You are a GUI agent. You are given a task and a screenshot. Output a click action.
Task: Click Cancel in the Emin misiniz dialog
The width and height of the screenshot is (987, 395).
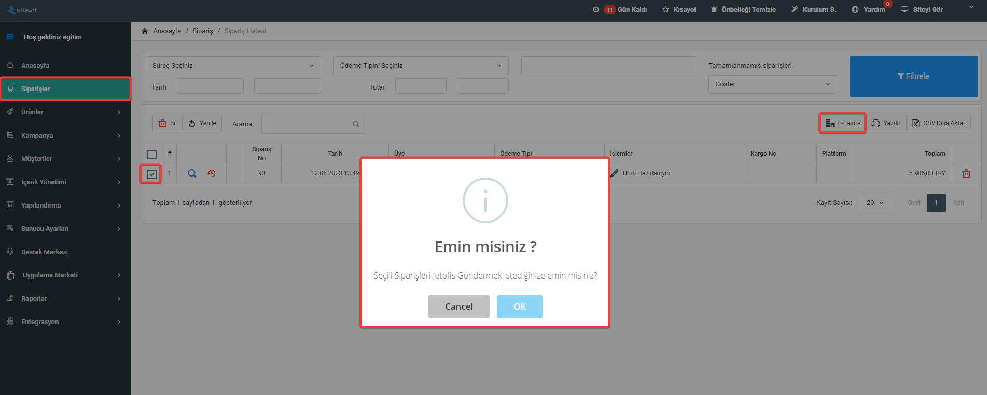click(459, 306)
